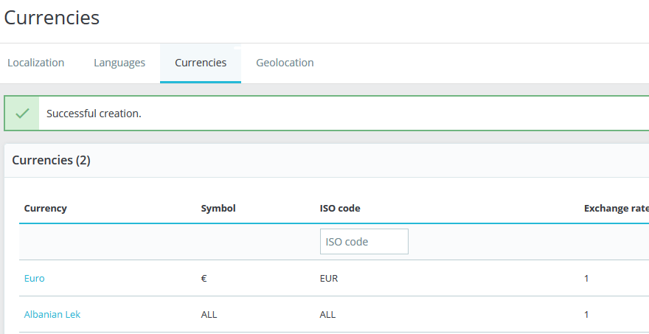Click the EUR ISO code cell

pyautogui.click(x=329, y=278)
